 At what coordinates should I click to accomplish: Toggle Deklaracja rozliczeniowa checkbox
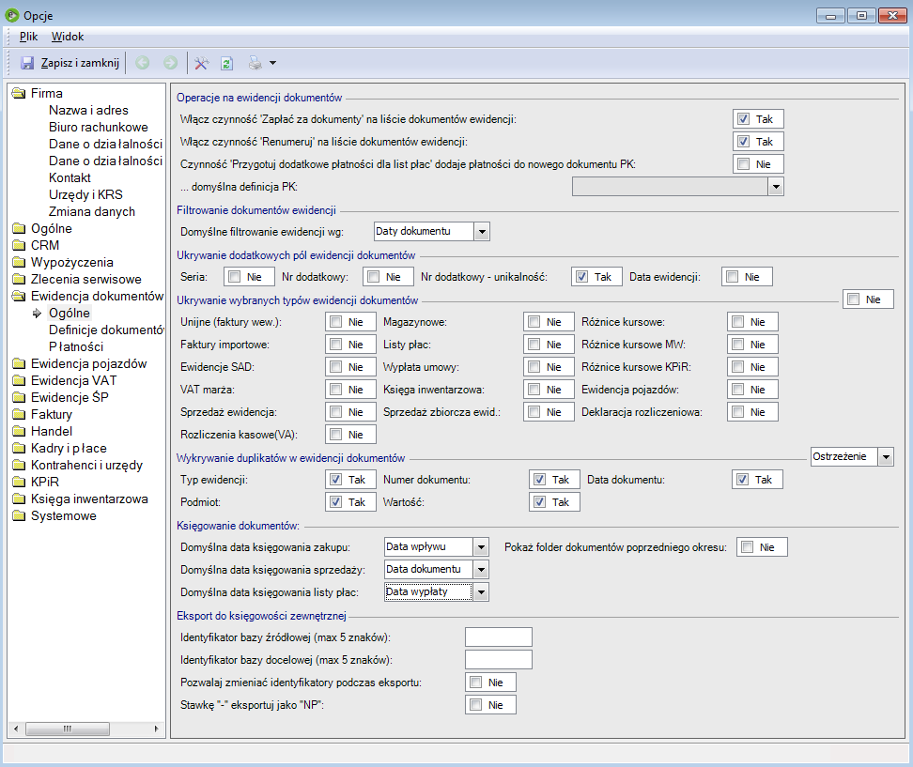(737, 411)
